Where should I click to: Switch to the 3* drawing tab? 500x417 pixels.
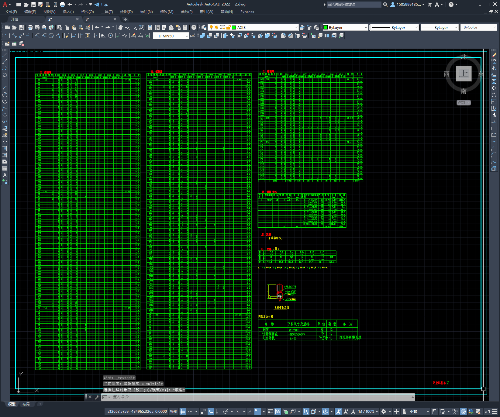(100, 19)
